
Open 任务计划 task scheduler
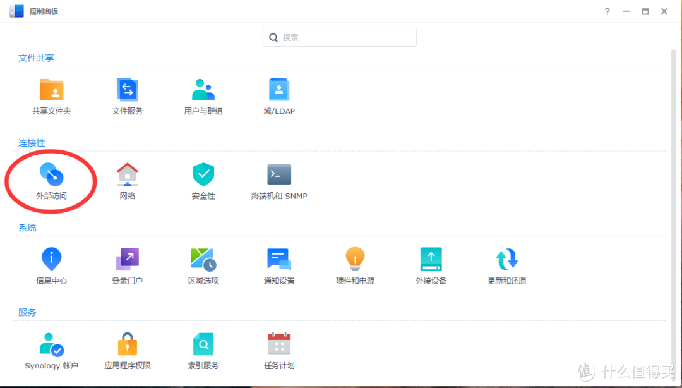279,344
